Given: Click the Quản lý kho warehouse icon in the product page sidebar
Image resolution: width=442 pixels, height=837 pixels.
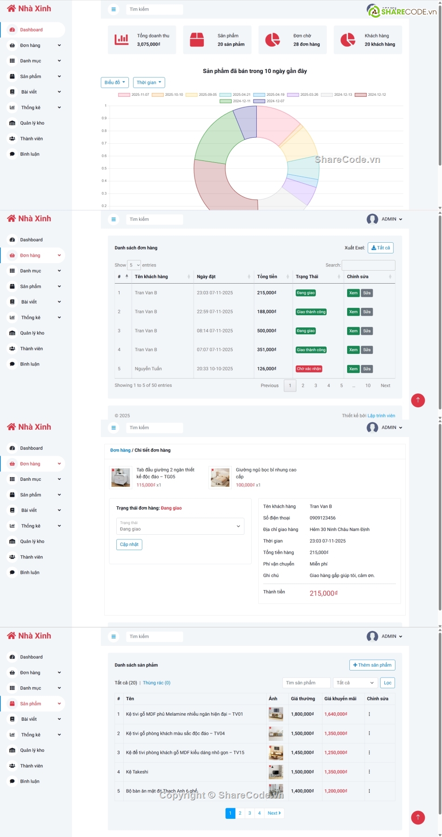Looking at the screenshot, I should pyautogui.click(x=12, y=751).
